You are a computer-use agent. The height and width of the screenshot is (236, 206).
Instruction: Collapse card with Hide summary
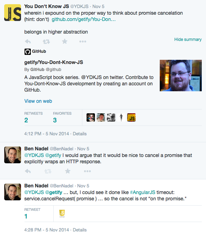pyautogui.click(x=188, y=40)
